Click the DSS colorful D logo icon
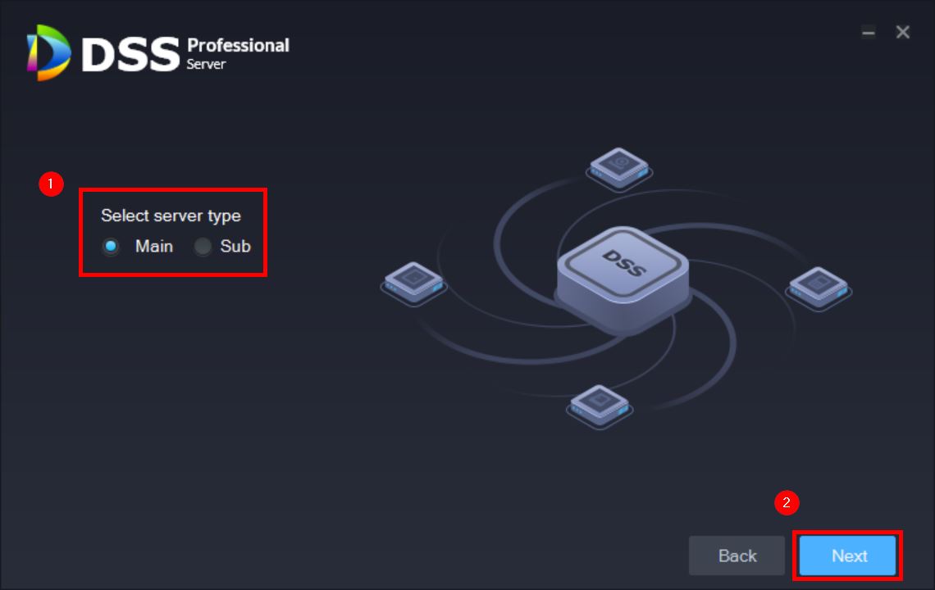This screenshot has height=590, width=935. 49,52
